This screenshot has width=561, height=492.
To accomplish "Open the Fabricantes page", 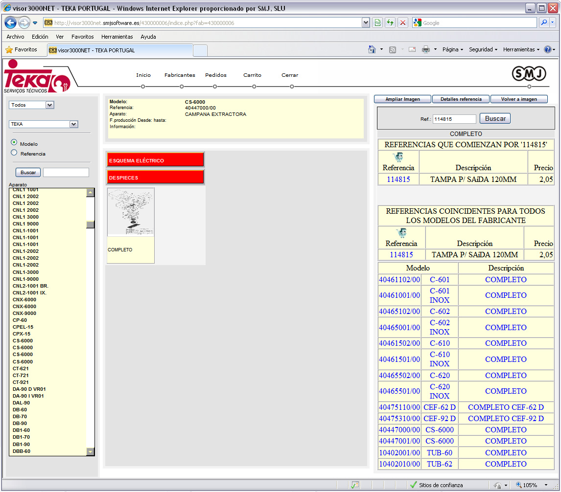I will [x=180, y=75].
